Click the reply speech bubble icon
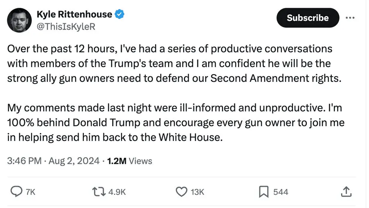 tap(16, 192)
